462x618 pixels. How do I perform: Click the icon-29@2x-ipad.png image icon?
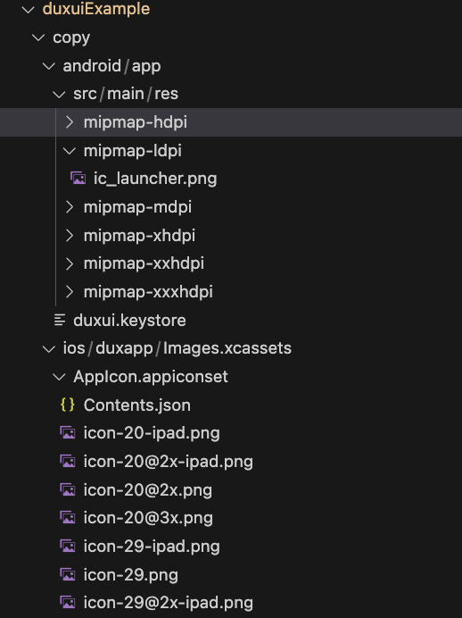coord(67,603)
